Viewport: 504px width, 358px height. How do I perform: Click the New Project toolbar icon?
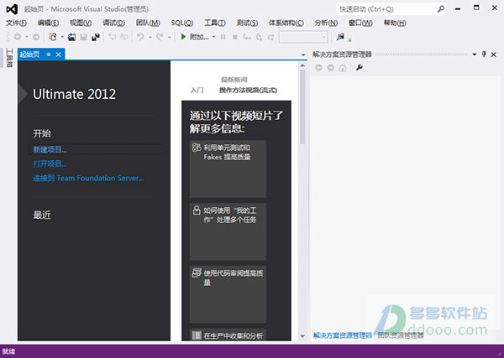point(53,37)
